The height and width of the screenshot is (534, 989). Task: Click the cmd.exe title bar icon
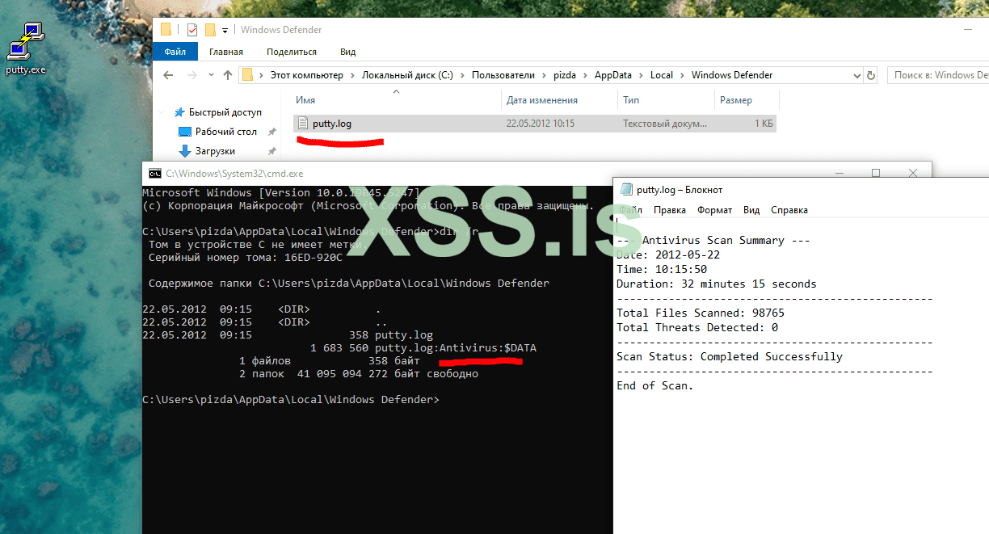pyautogui.click(x=154, y=174)
